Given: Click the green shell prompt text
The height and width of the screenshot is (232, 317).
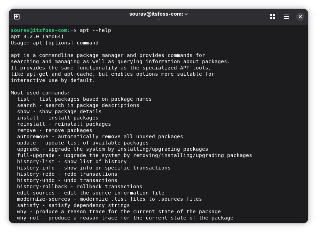Looking at the screenshot, I should 39,30.
